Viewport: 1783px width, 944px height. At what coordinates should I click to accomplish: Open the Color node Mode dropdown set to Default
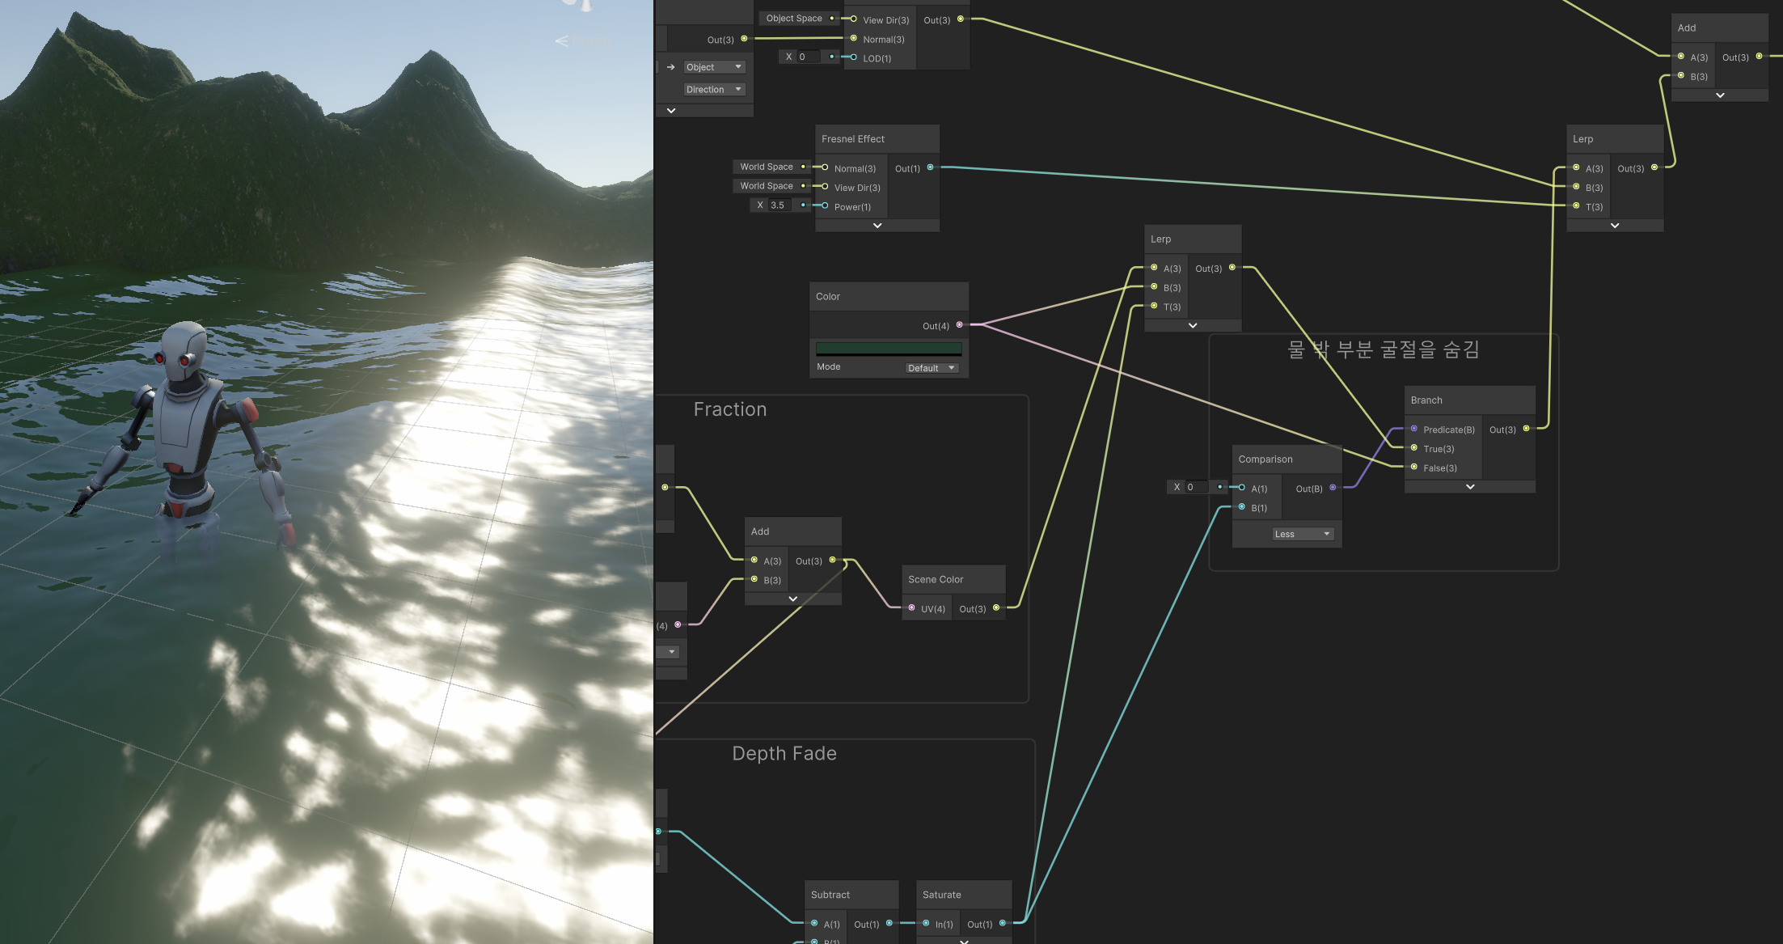coord(932,368)
